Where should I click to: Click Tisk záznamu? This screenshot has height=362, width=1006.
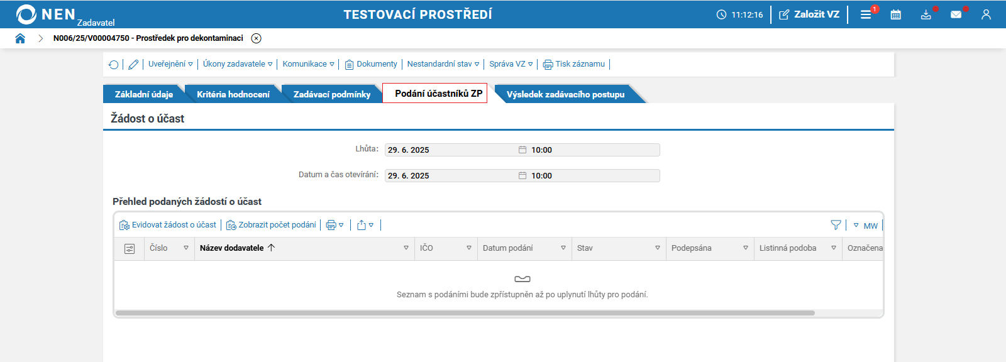[x=574, y=64]
